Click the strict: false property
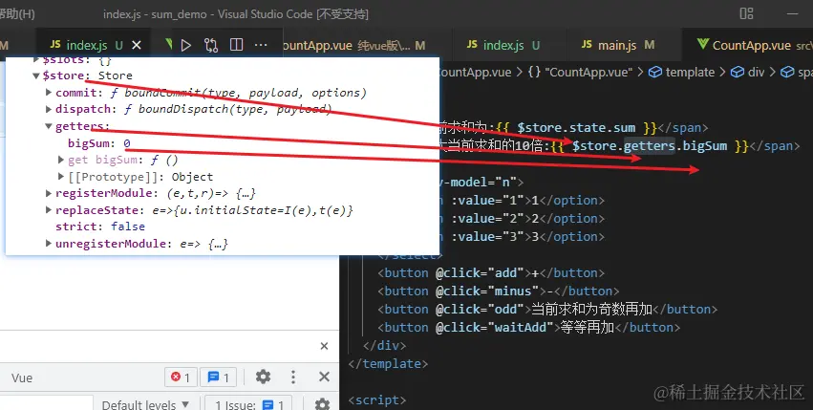 pos(100,227)
